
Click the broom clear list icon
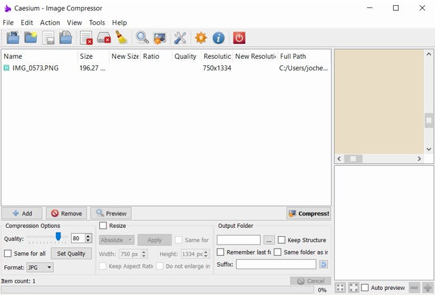click(121, 38)
